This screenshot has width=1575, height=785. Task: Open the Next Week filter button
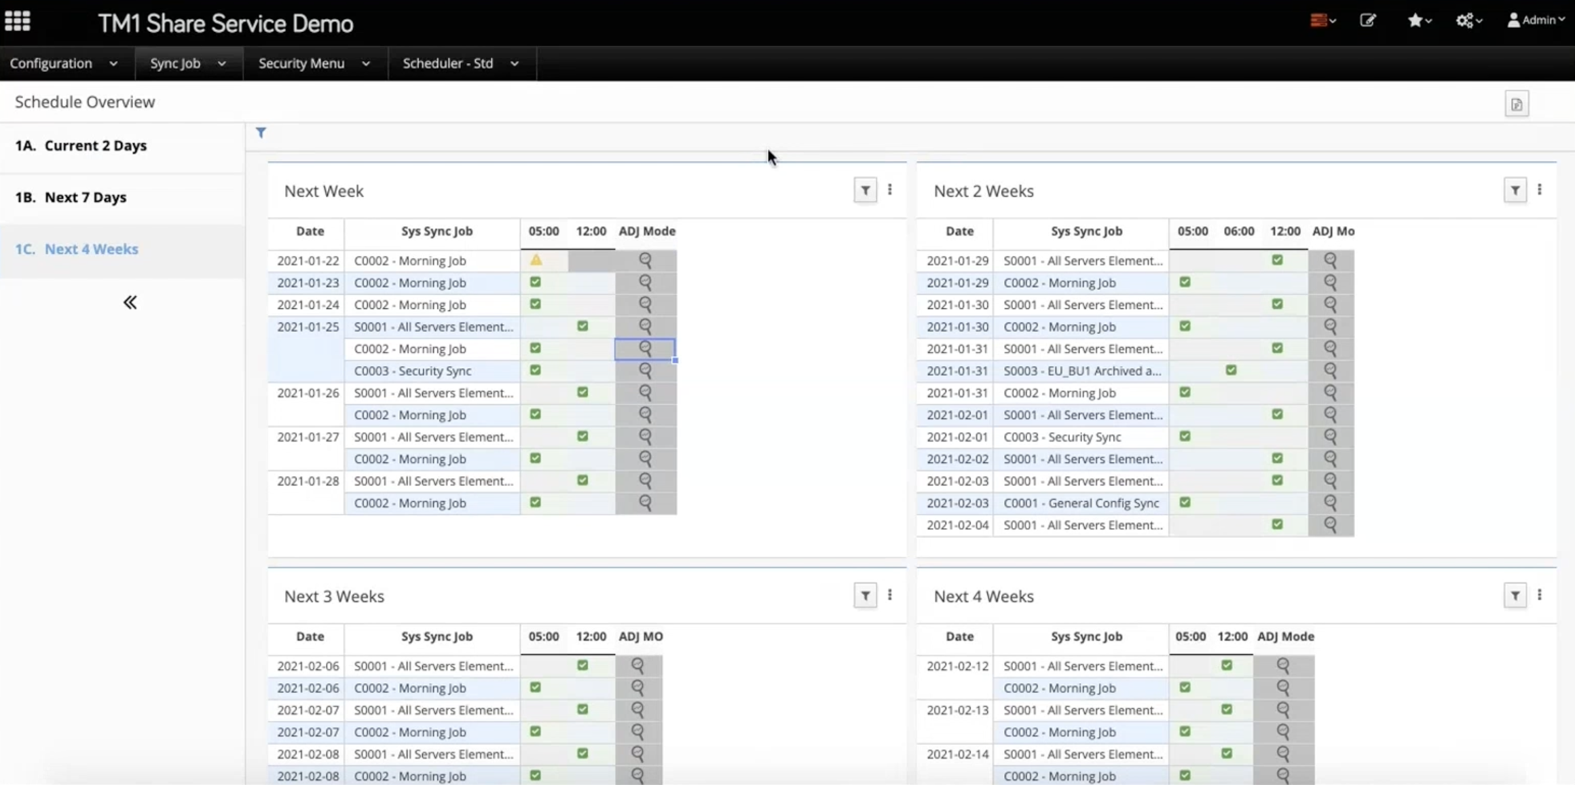pyautogui.click(x=865, y=191)
